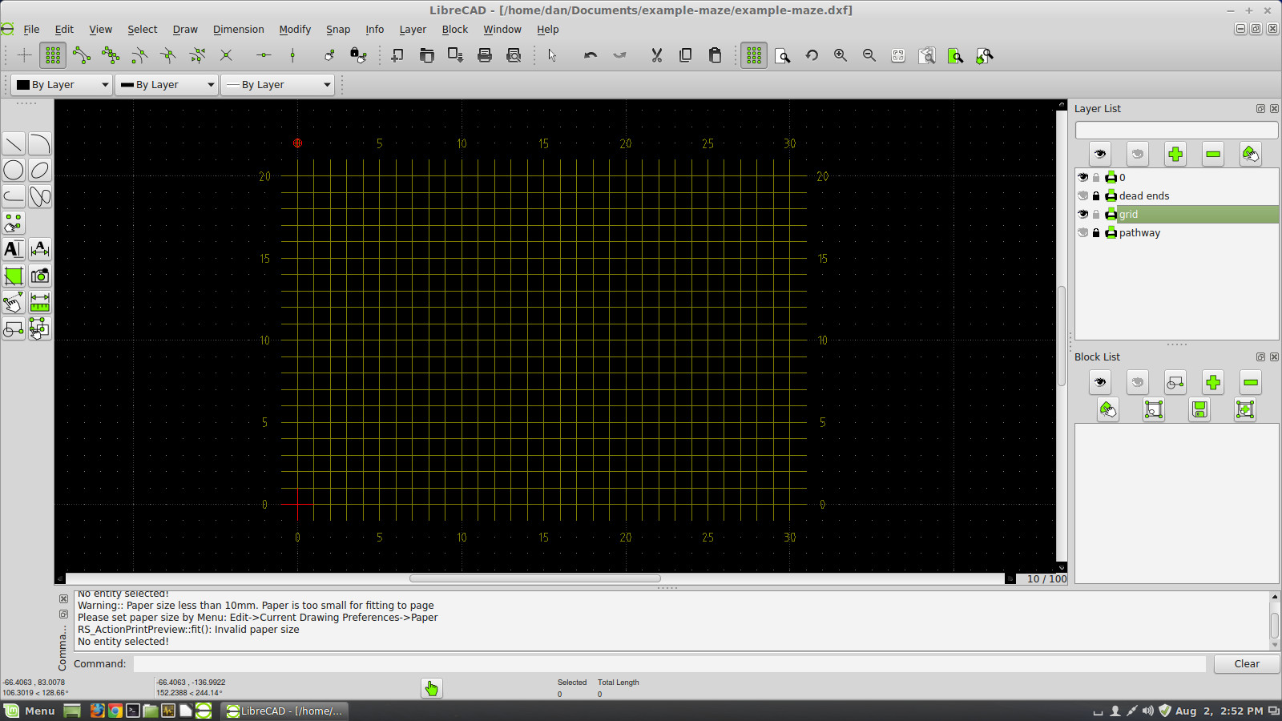This screenshot has width=1282, height=721.
Task: Toggle visibility of dead ends layer
Action: [1083, 195]
